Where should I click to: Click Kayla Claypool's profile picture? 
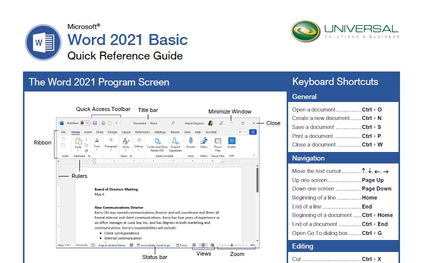pos(210,123)
